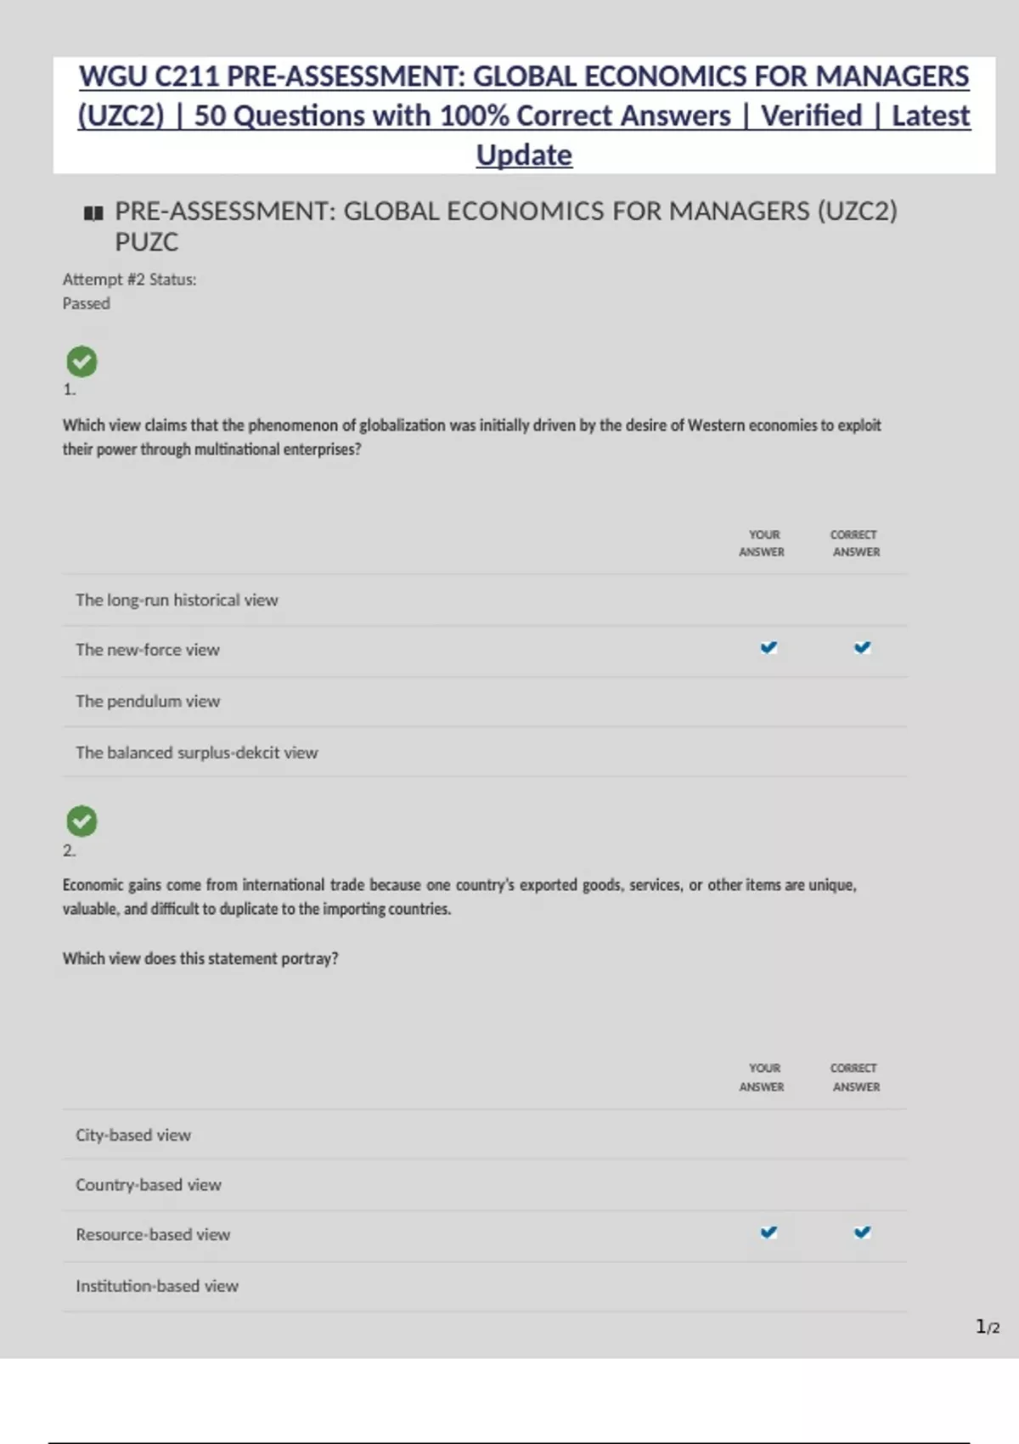
Task: Select the balanced surplus-deficit view option
Action: [x=196, y=753]
